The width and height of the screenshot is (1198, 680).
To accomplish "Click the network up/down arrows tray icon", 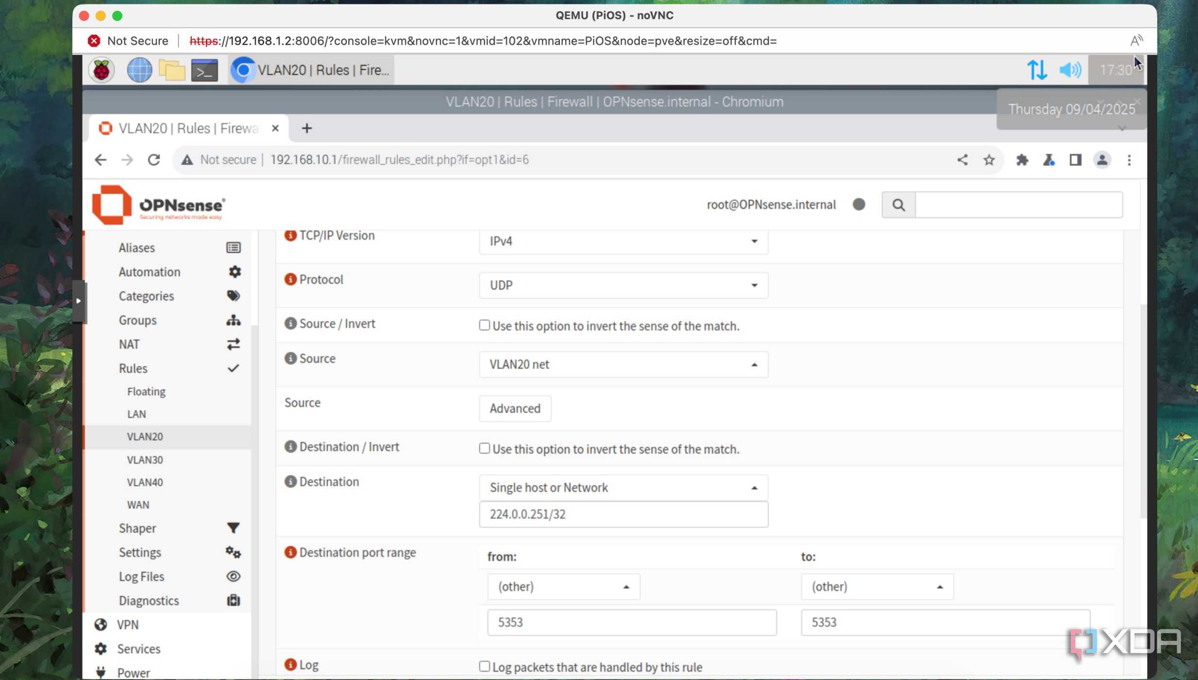I will [x=1037, y=70].
